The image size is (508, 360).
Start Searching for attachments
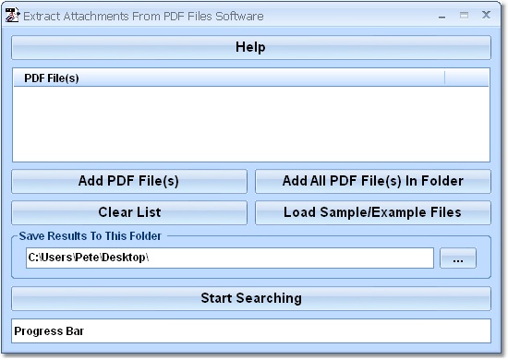[x=251, y=298]
